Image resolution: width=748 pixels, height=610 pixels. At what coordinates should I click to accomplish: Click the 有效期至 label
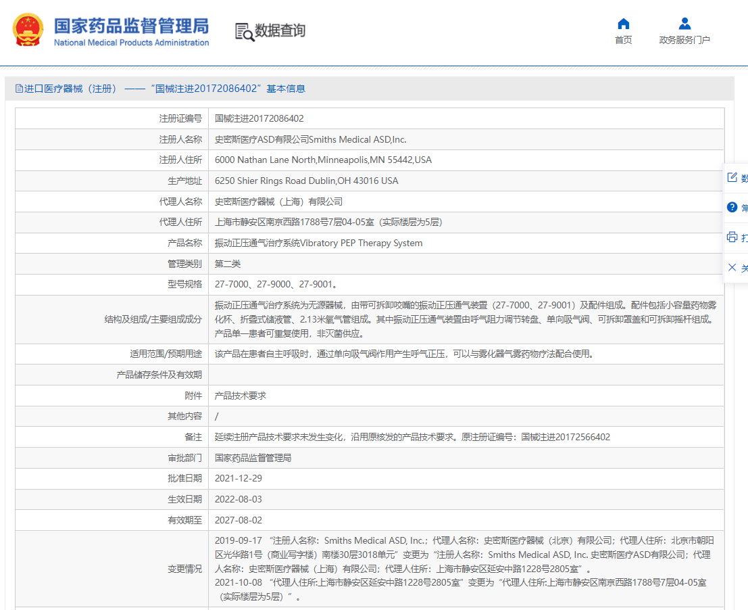coord(184,520)
